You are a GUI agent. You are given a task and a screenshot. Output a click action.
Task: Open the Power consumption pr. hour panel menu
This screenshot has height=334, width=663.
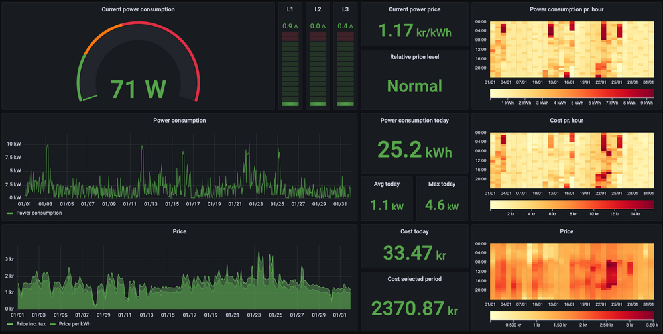pyautogui.click(x=566, y=9)
